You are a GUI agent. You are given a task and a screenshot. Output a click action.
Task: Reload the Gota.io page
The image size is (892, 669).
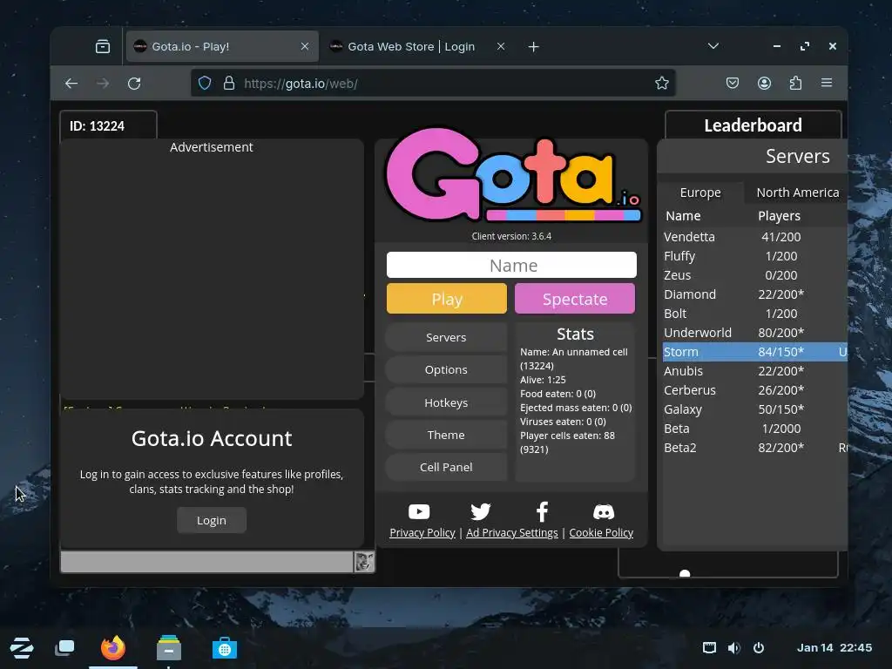[134, 84]
